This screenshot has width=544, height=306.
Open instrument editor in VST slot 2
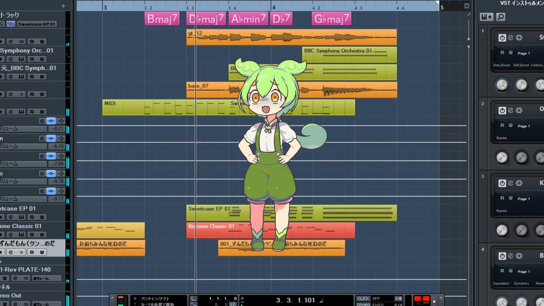pos(511,110)
